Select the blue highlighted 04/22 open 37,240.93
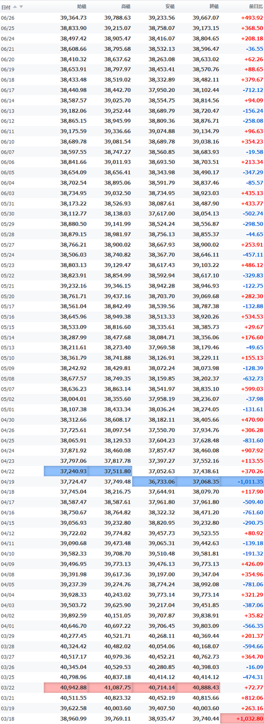Viewport: 264px width, 724px height. click(66, 471)
